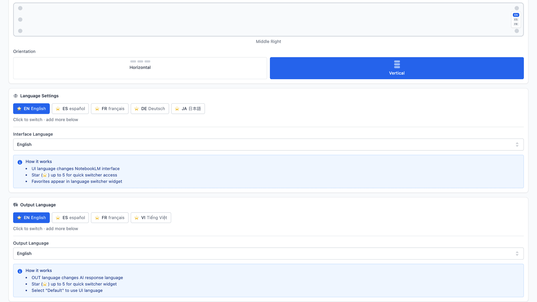
Task: Click the Interface Language dropdown chevron arrows
Action: 517,145
